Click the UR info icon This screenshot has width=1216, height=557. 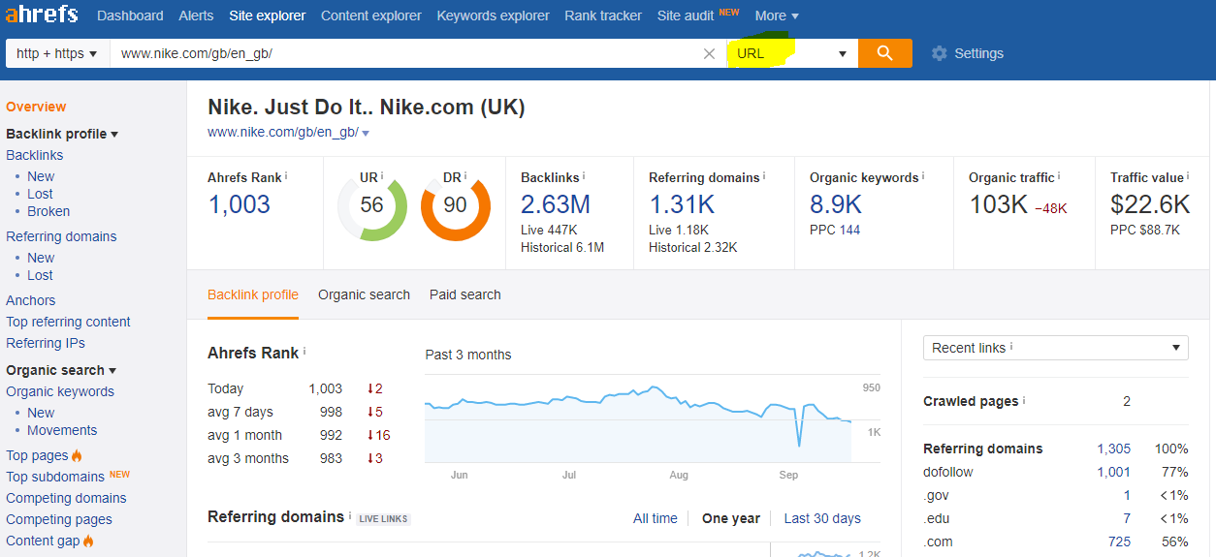[x=382, y=176]
